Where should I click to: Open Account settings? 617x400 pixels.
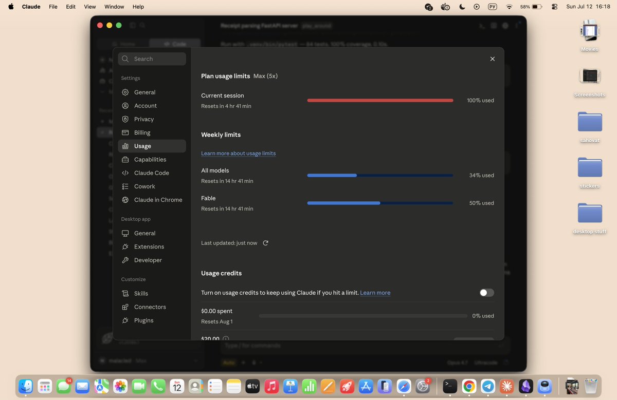pos(152,106)
